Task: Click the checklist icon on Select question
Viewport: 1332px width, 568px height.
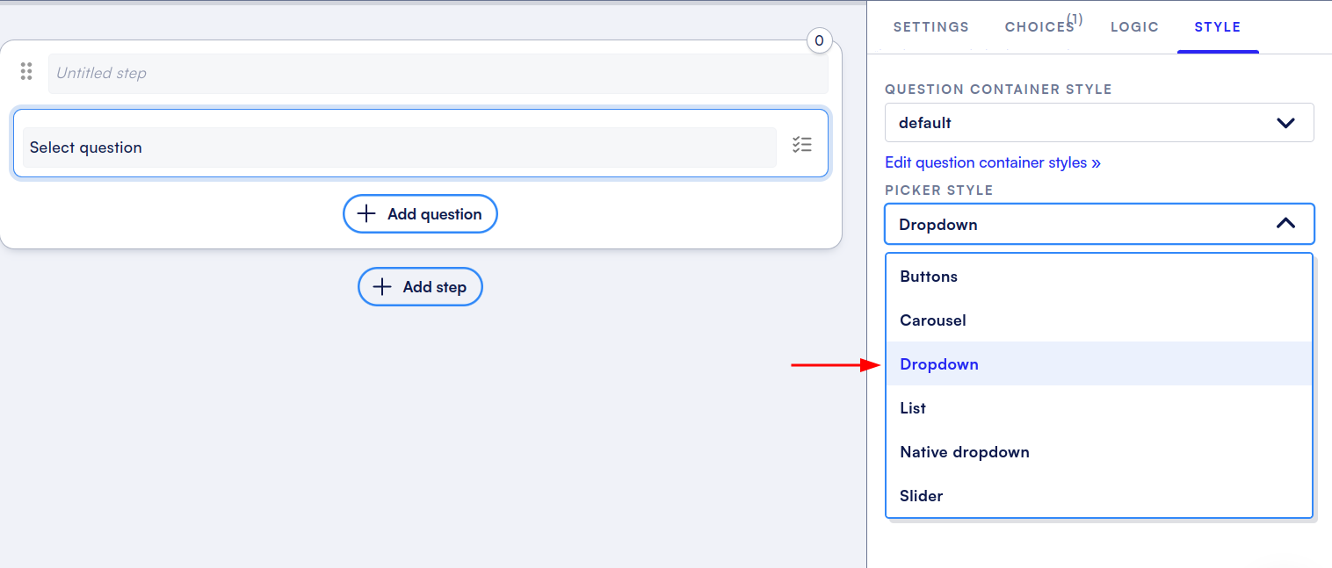Action: (x=801, y=146)
